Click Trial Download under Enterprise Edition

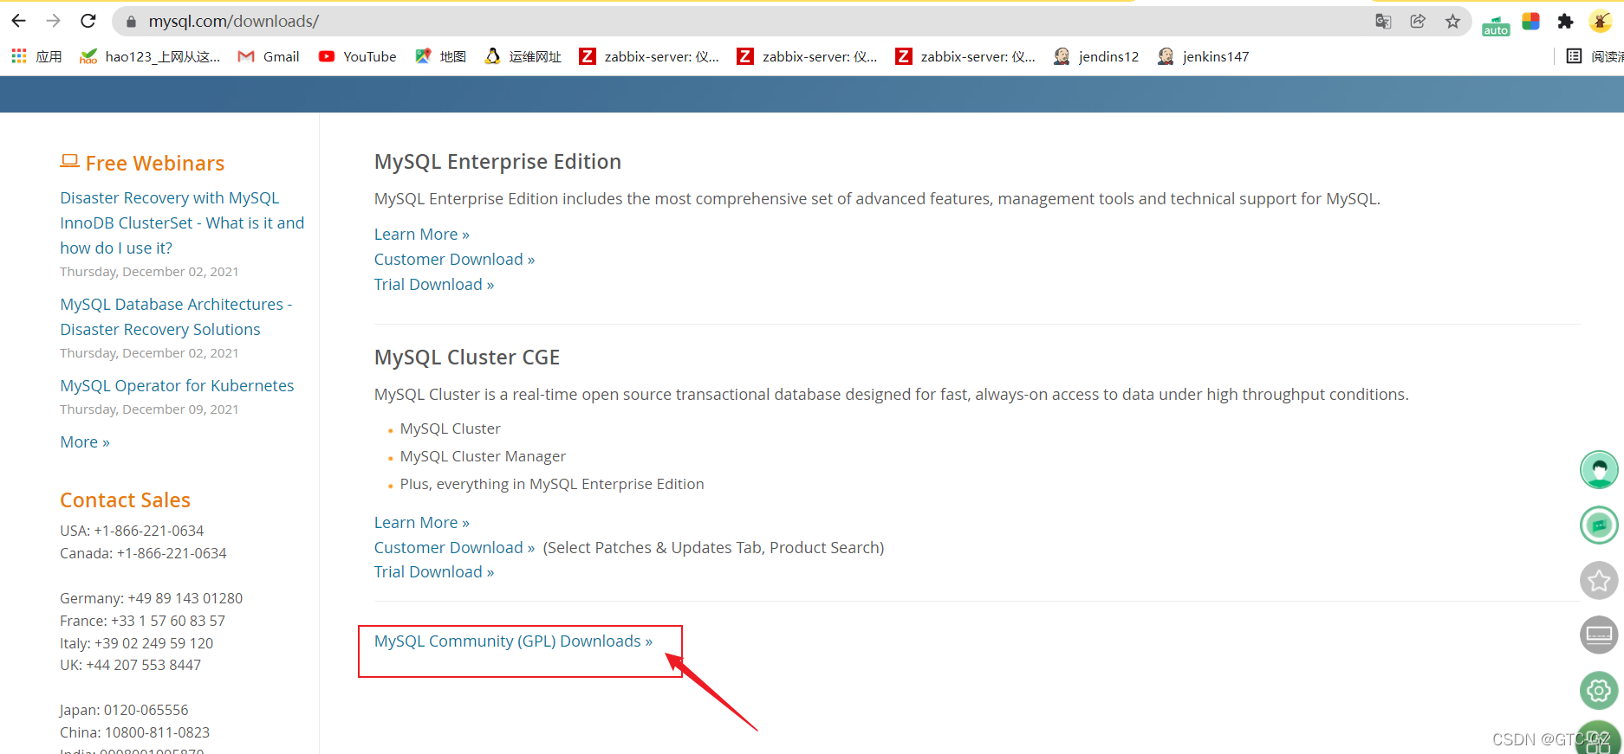click(x=434, y=284)
